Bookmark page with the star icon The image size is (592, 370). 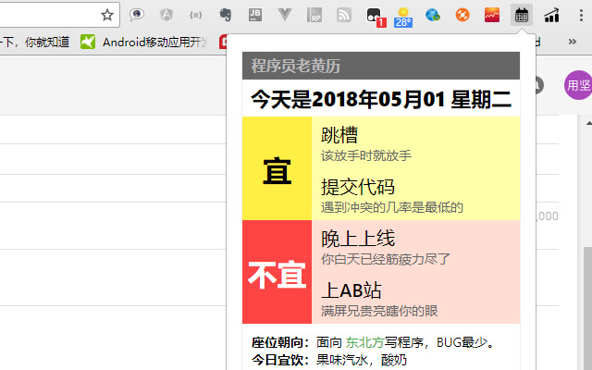click(x=107, y=15)
